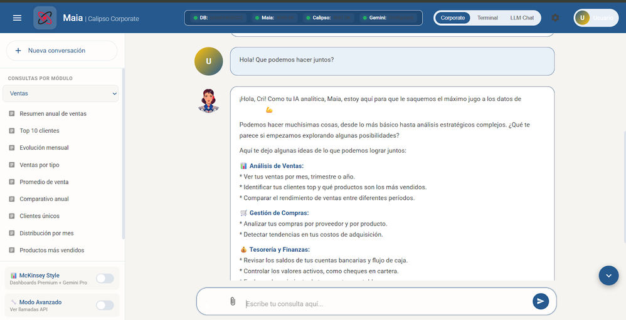Viewport: 626px width, 320px height.
Task: Click the document icon beside Promedio de venta
Action: tap(11, 182)
